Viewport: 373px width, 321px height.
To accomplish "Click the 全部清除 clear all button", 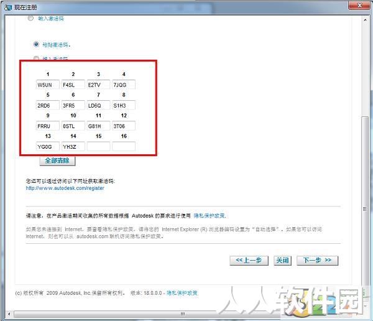I will click(57, 160).
